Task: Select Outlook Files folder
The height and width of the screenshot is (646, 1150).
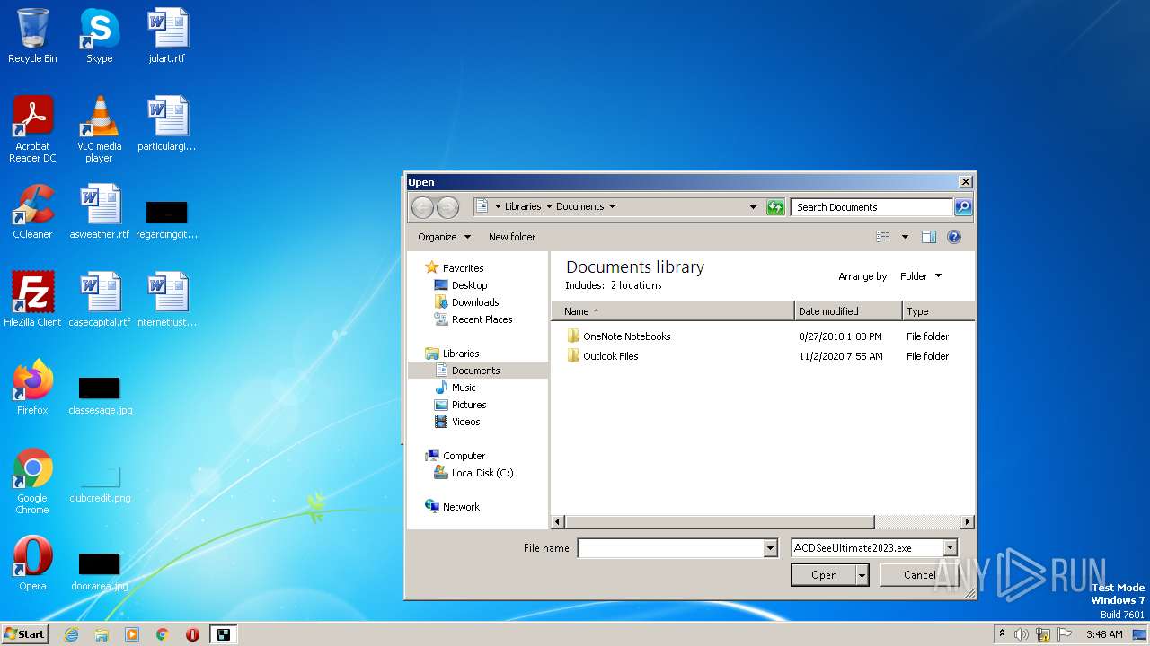Action: coord(603,356)
